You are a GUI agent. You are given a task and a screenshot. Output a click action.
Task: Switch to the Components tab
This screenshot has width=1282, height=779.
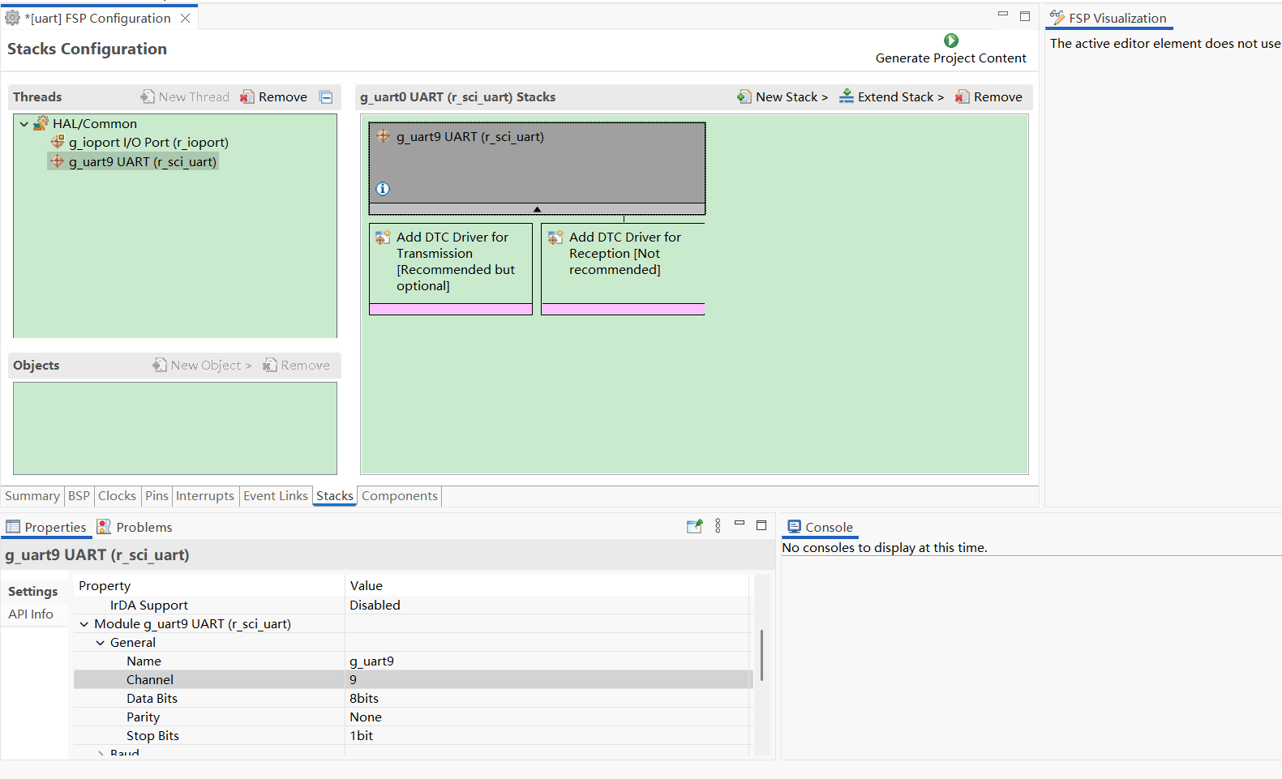[400, 496]
